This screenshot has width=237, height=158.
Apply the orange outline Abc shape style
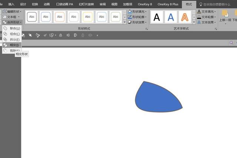(x=60, y=17)
